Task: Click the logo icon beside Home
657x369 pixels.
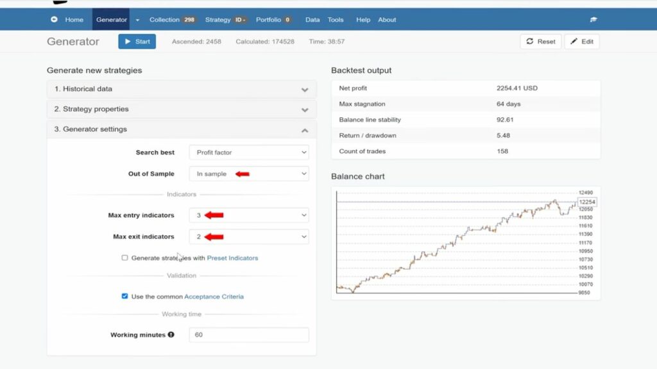Action: click(x=54, y=20)
